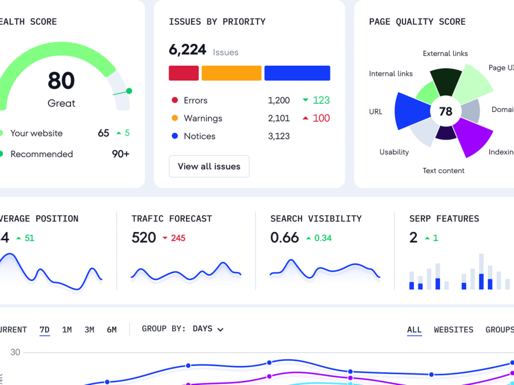Click the 90+ recommended score
Viewport: 514px width, 385px height.
click(121, 154)
